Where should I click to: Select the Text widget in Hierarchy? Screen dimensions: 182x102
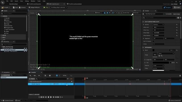point(11,51)
